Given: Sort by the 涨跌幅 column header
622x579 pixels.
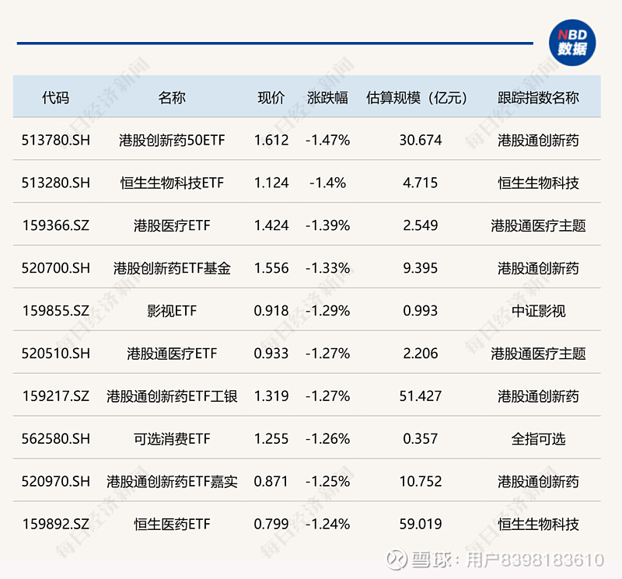Looking at the screenshot, I should click(x=327, y=98).
